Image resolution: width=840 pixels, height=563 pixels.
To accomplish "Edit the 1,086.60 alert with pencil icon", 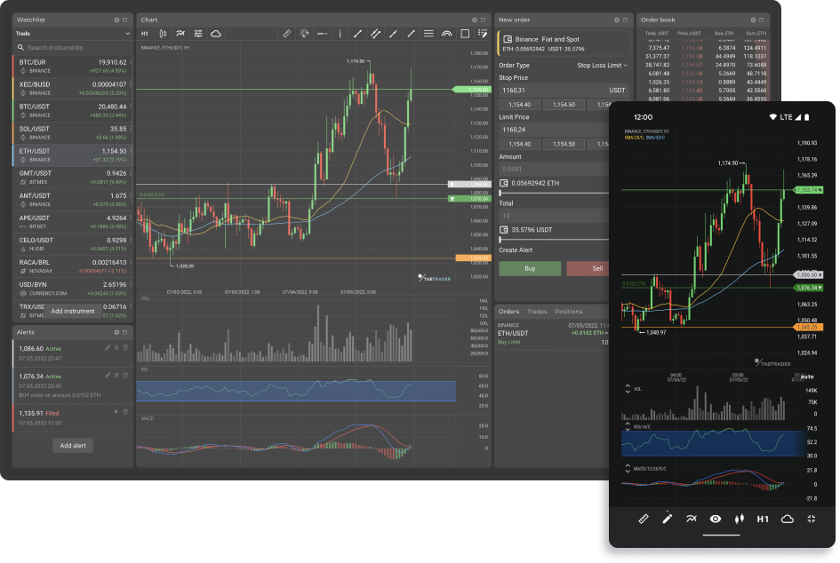I will click(x=108, y=348).
